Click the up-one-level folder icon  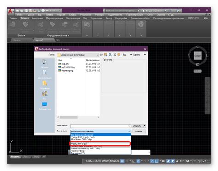105,55
